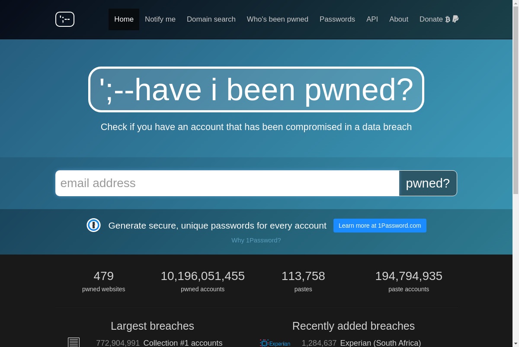Open the Home nav item
This screenshot has width=519, height=347.
[124, 19]
